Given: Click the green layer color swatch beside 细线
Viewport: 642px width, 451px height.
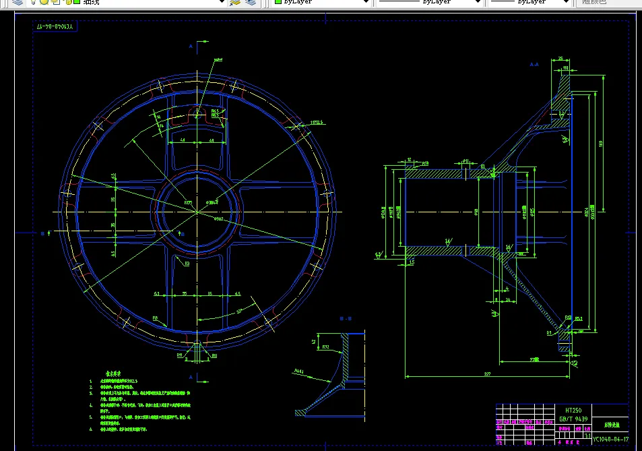Looking at the screenshot, I should click(77, 2).
